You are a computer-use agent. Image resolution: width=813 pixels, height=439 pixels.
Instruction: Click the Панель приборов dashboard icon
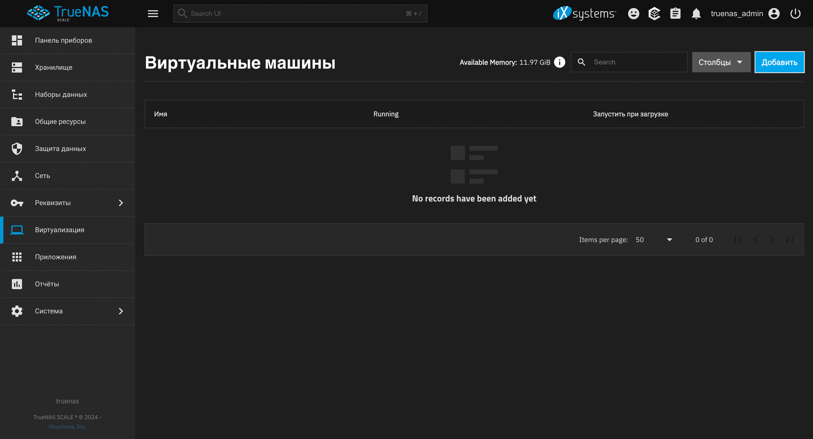point(17,40)
